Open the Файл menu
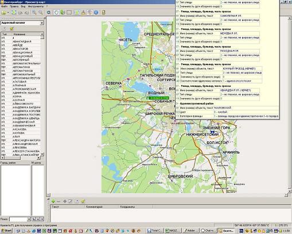 tap(4, 6)
